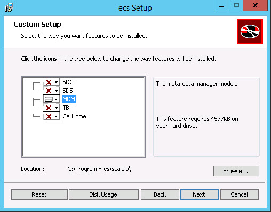Click the red disc logo image
This screenshot has height=212, width=271.
[x=250, y=31]
